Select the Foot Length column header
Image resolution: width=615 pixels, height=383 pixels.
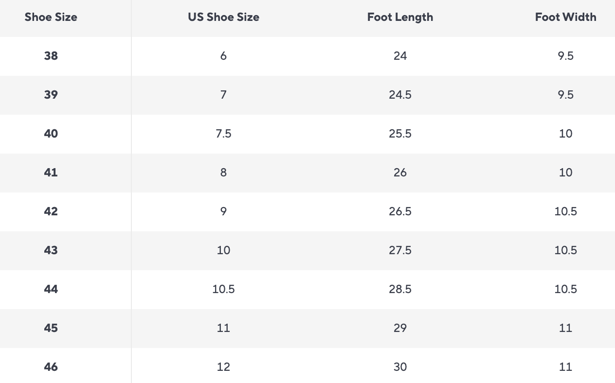coord(400,17)
